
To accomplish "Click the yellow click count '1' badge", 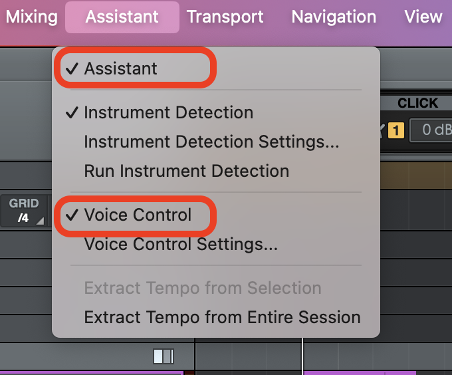I will (x=396, y=130).
